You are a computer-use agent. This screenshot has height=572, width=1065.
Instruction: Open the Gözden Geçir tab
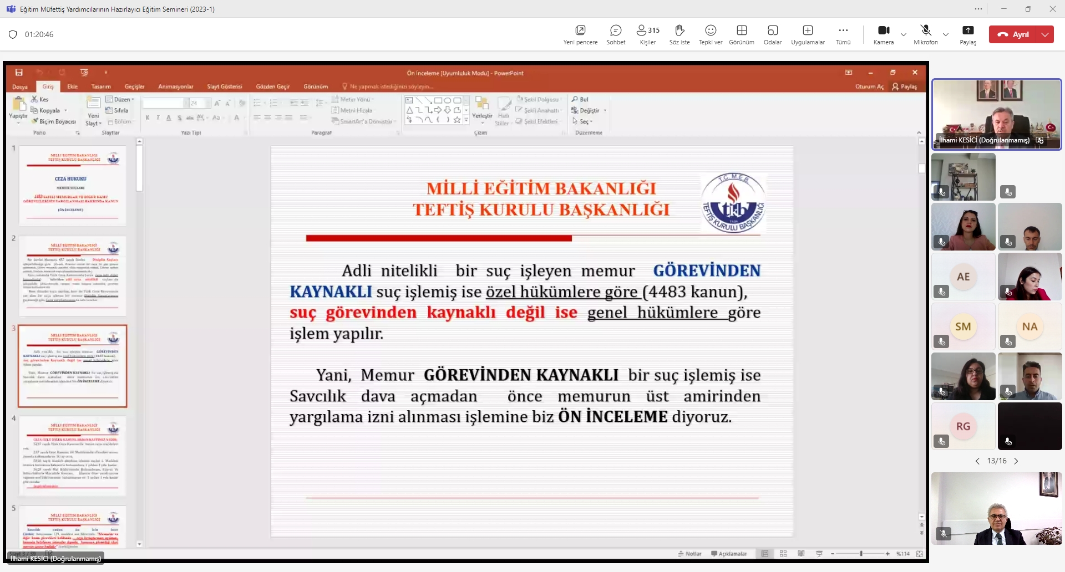point(273,86)
